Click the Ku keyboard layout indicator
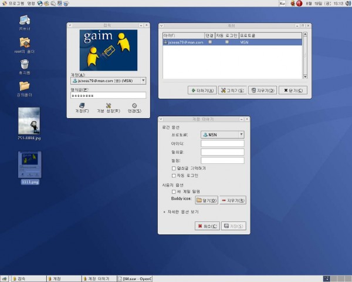Image resolution: width=352 pixels, height=282 pixels. click(x=282, y=4)
